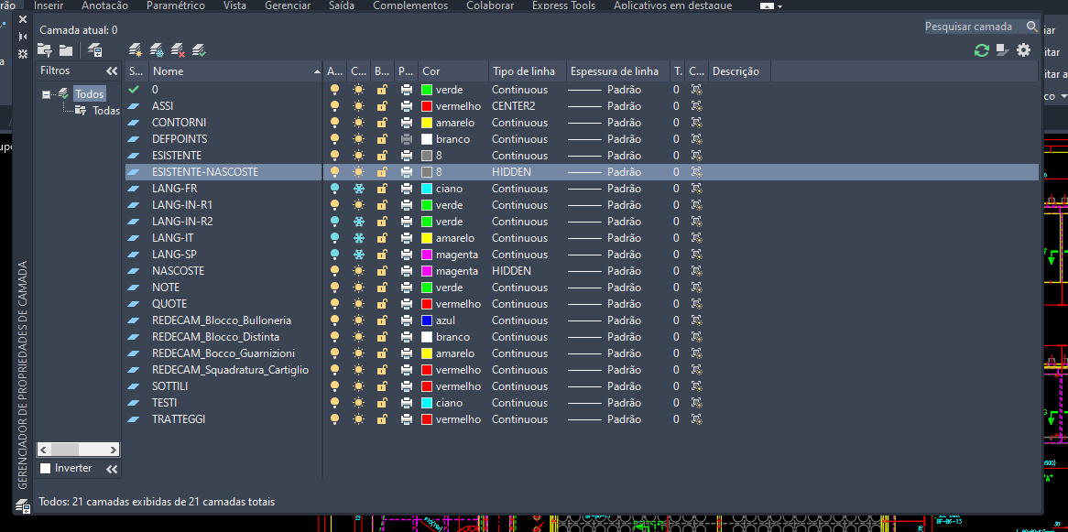This screenshot has height=532, width=1068.
Task: Open linetype selection for ASSI layer CENTER2
Action: (514, 106)
